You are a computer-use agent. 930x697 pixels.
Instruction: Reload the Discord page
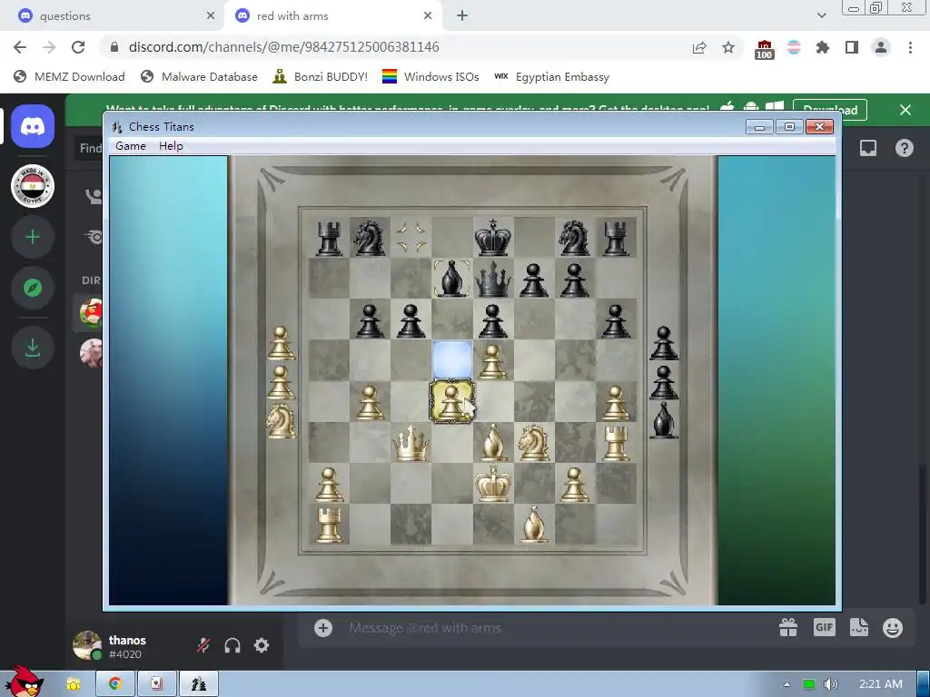78,47
